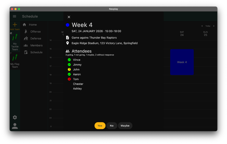Viewport: 227px width, 144px height.
Task: Select My Tackle Team icon
Action: point(15,37)
